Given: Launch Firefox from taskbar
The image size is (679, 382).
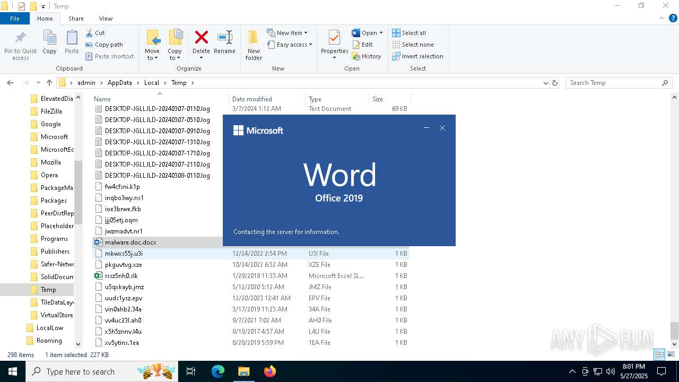Looking at the screenshot, I should pos(270,371).
